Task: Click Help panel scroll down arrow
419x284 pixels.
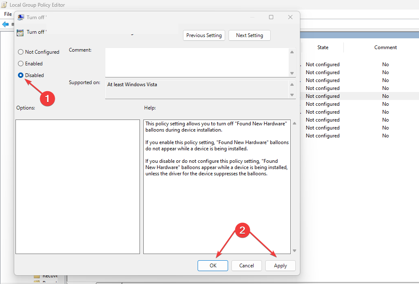Action: [295, 251]
